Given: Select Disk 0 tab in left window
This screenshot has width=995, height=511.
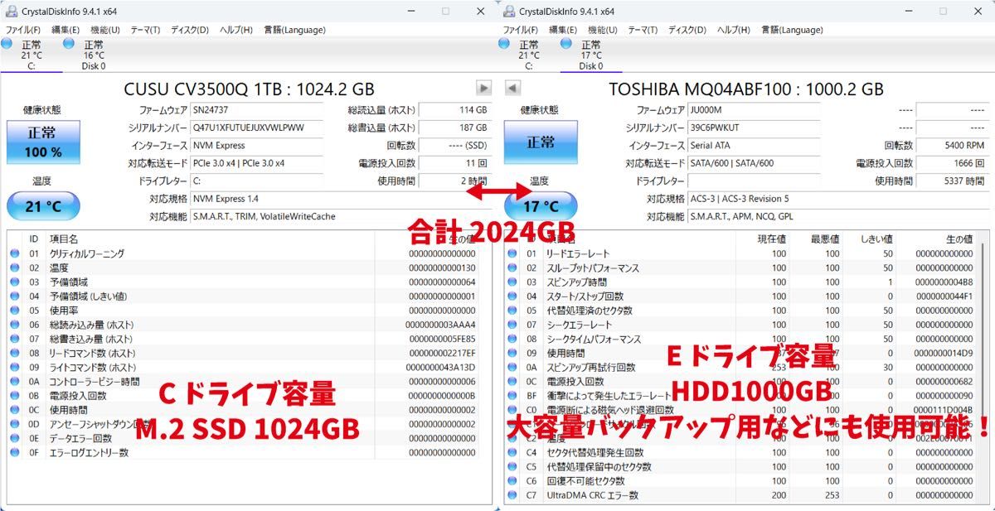Looking at the screenshot, I should pyautogui.click(x=93, y=55).
